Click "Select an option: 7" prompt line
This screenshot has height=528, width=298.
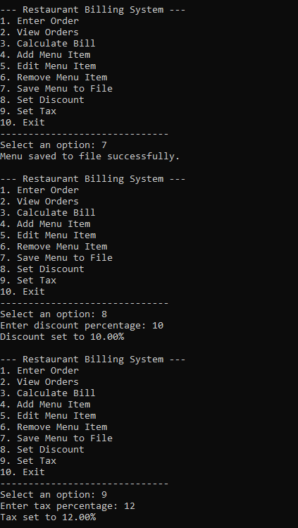(x=54, y=145)
